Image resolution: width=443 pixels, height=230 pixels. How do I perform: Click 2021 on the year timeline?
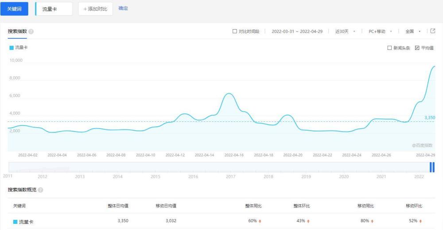(381, 177)
